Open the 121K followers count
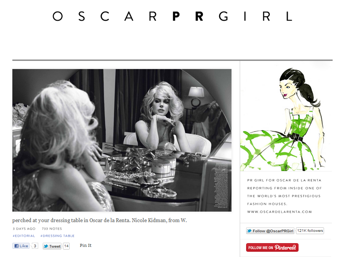The height and width of the screenshot is (257, 342). click(310, 231)
